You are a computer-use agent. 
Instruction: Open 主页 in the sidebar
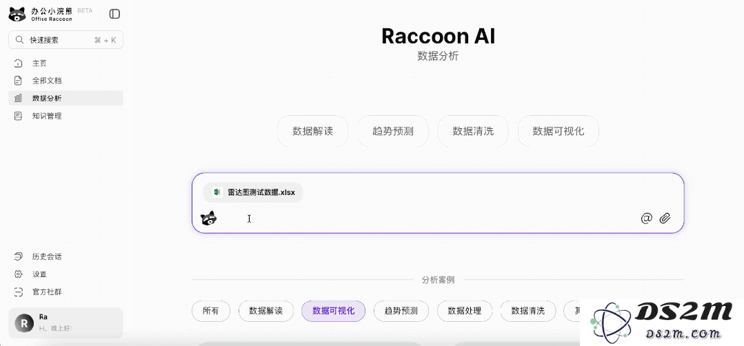click(x=66, y=63)
